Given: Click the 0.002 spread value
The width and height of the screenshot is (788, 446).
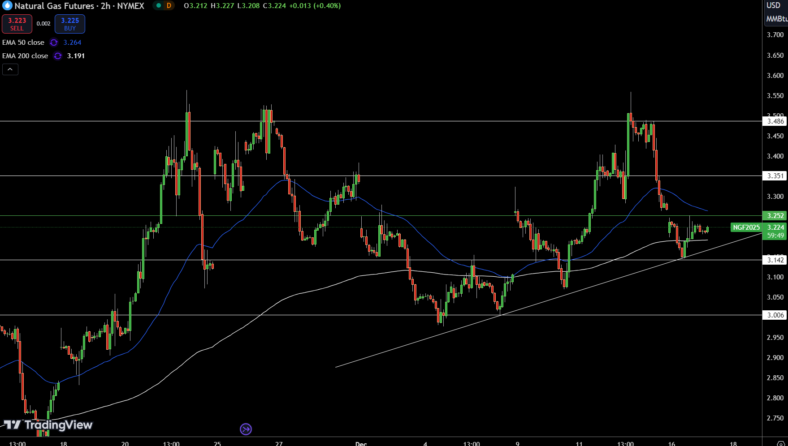Looking at the screenshot, I should click(x=43, y=24).
